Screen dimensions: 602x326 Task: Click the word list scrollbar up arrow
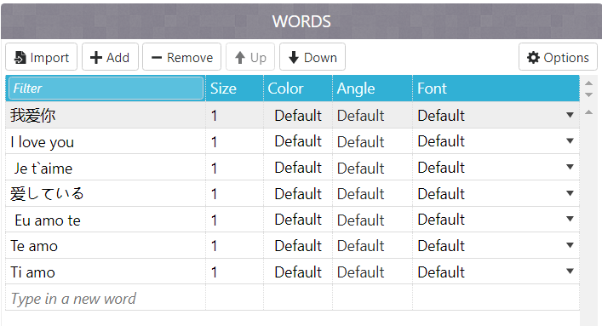[589, 112]
